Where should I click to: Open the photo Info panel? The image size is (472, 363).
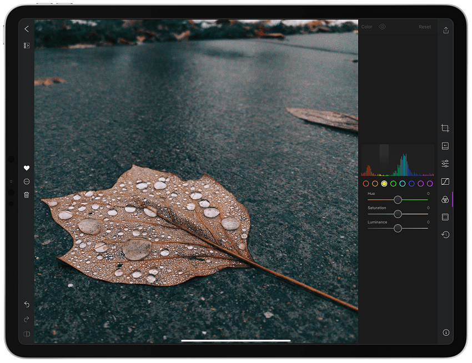pyautogui.click(x=445, y=332)
